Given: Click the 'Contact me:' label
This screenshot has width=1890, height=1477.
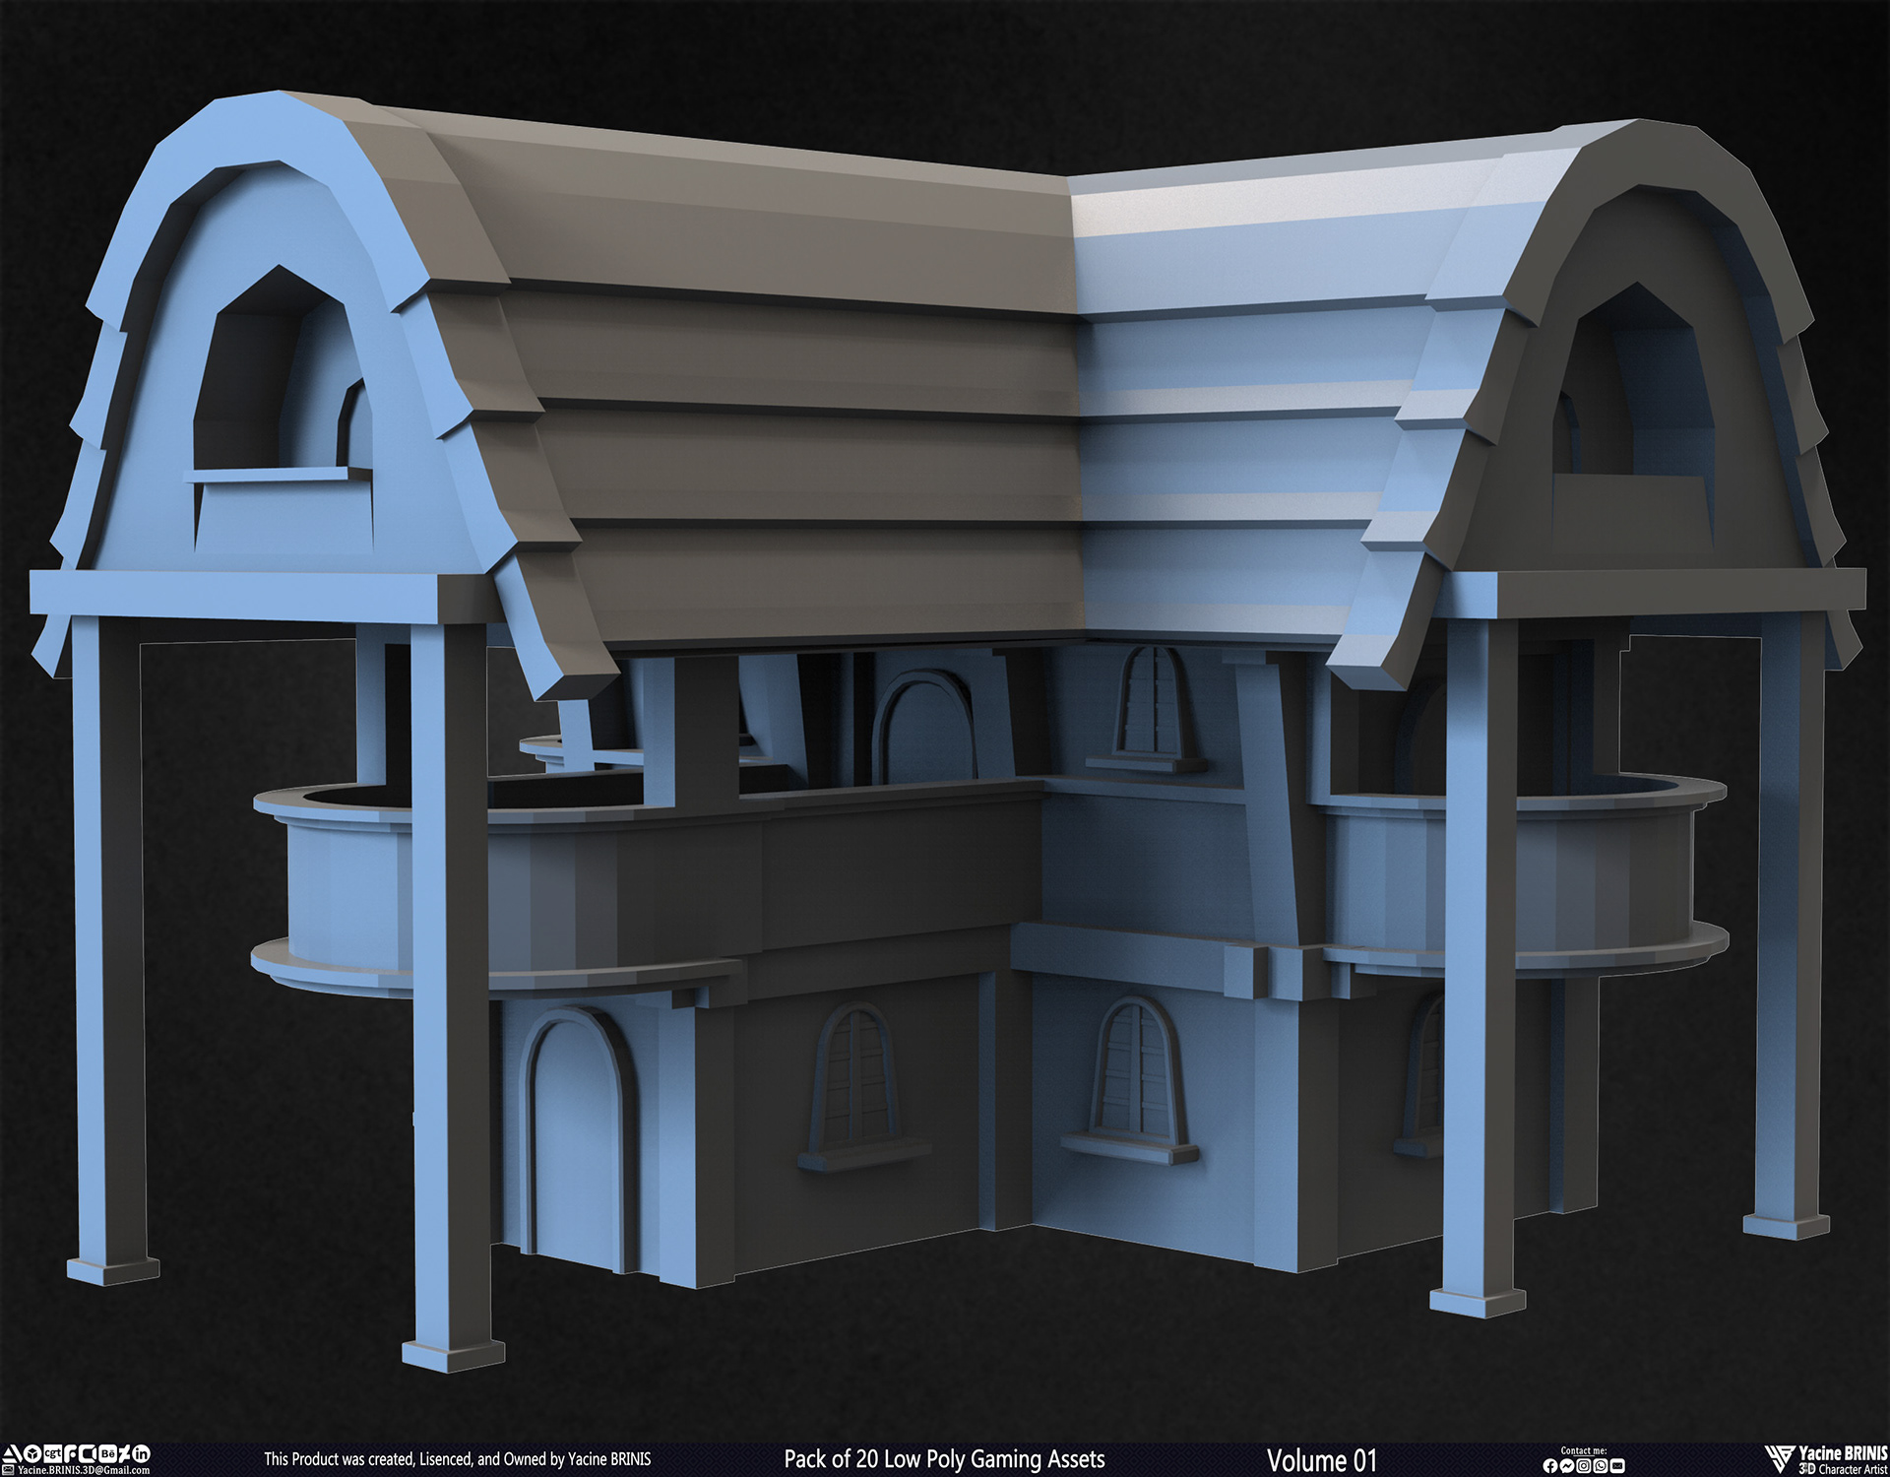Looking at the screenshot, I should tap(1584, 1450).
